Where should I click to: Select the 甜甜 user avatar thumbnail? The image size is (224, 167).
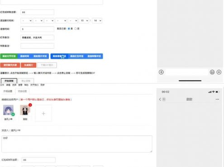[x=25, y=110]
